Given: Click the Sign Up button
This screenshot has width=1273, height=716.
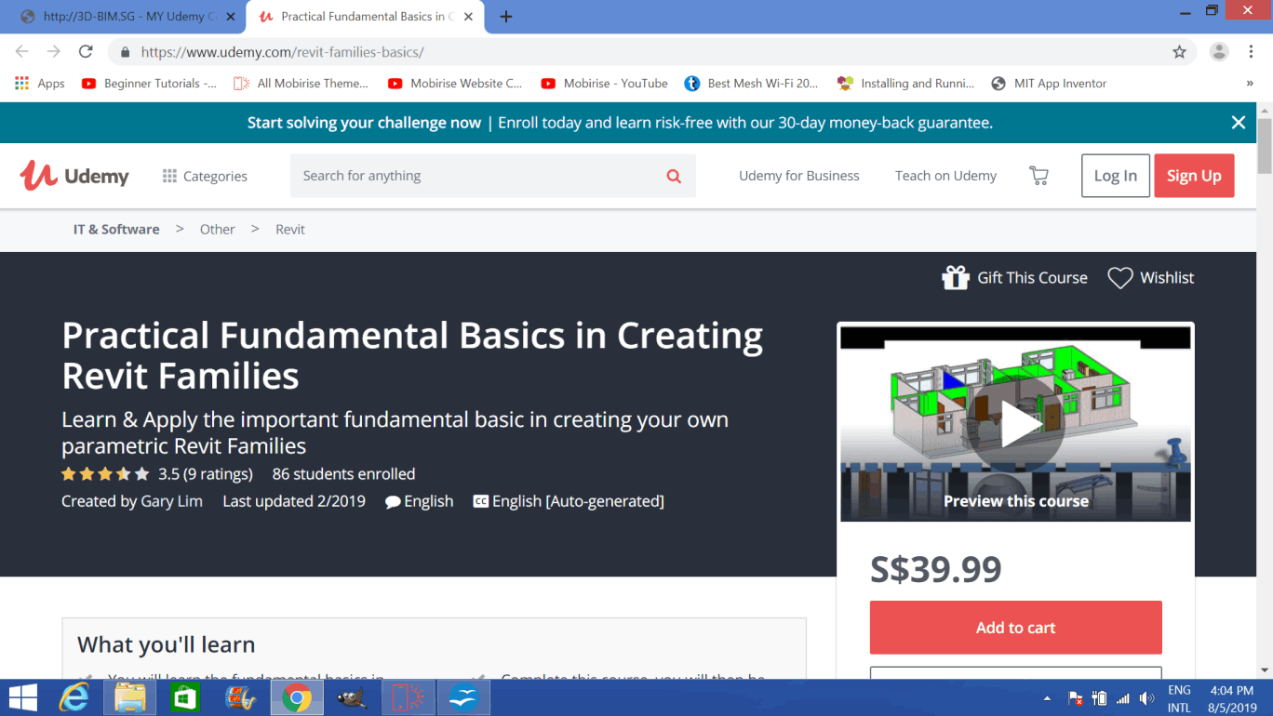Looking at the screenshot, I should coord(1194,176).
